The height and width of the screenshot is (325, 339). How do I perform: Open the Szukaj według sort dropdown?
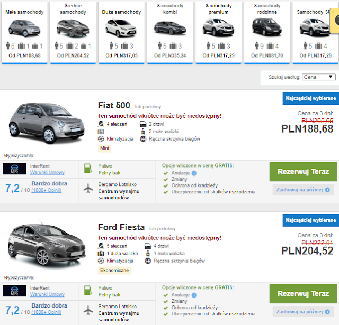pyautogui.click(x=319, y=77)
